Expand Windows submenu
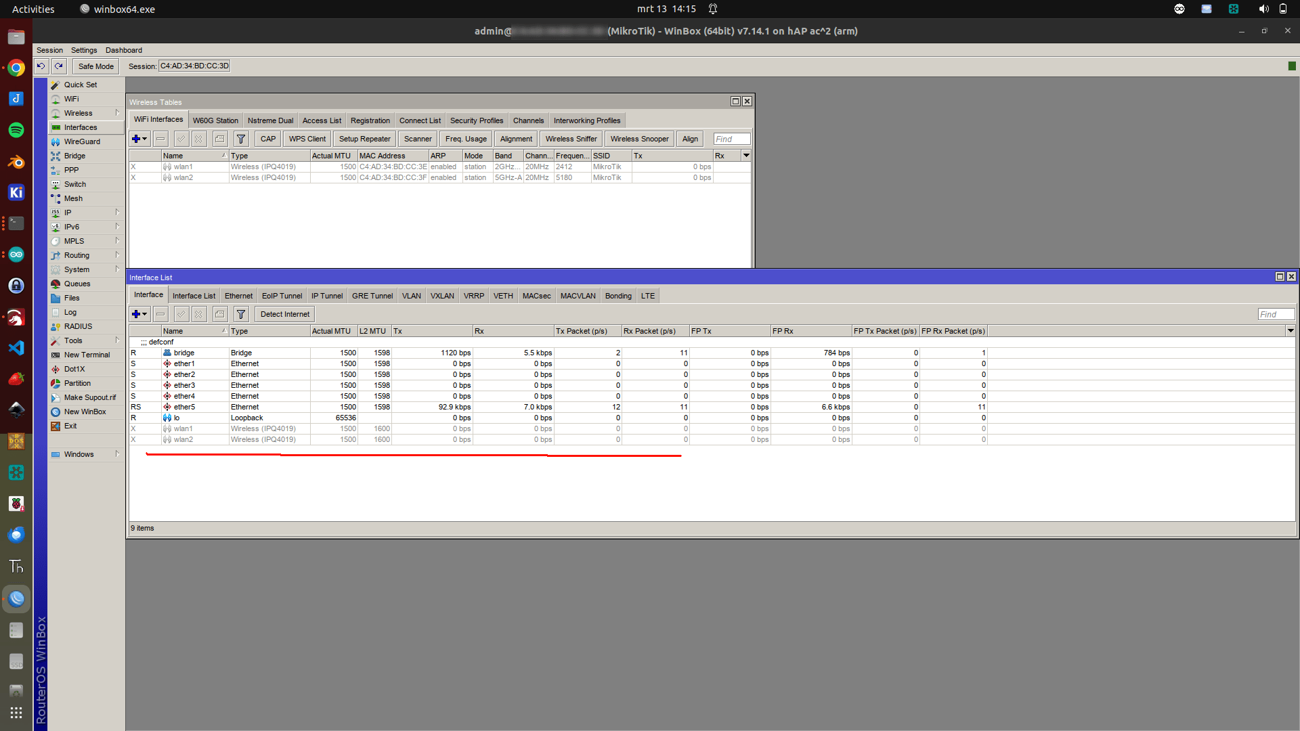The height and width of the screenshot is (731, 1300). [x=117, y=454]
